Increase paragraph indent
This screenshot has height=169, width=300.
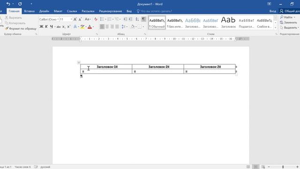click(130, 19)
